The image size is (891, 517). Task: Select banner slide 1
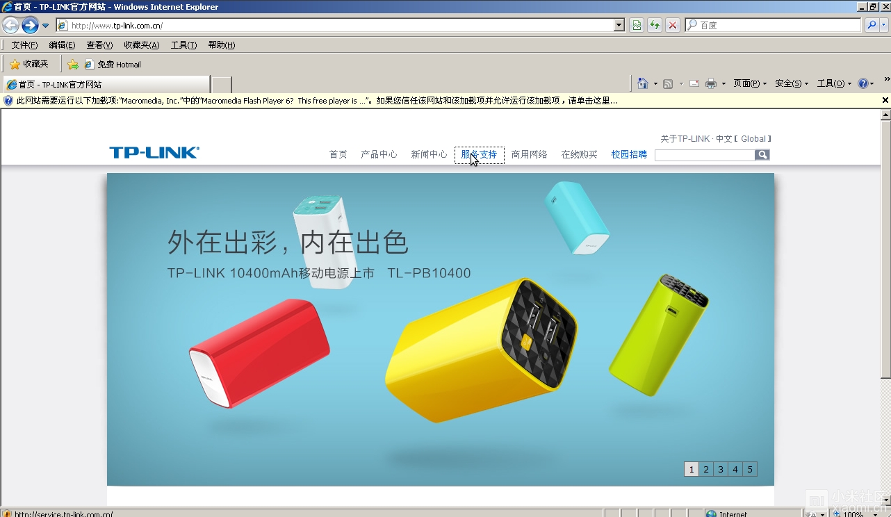691,469
